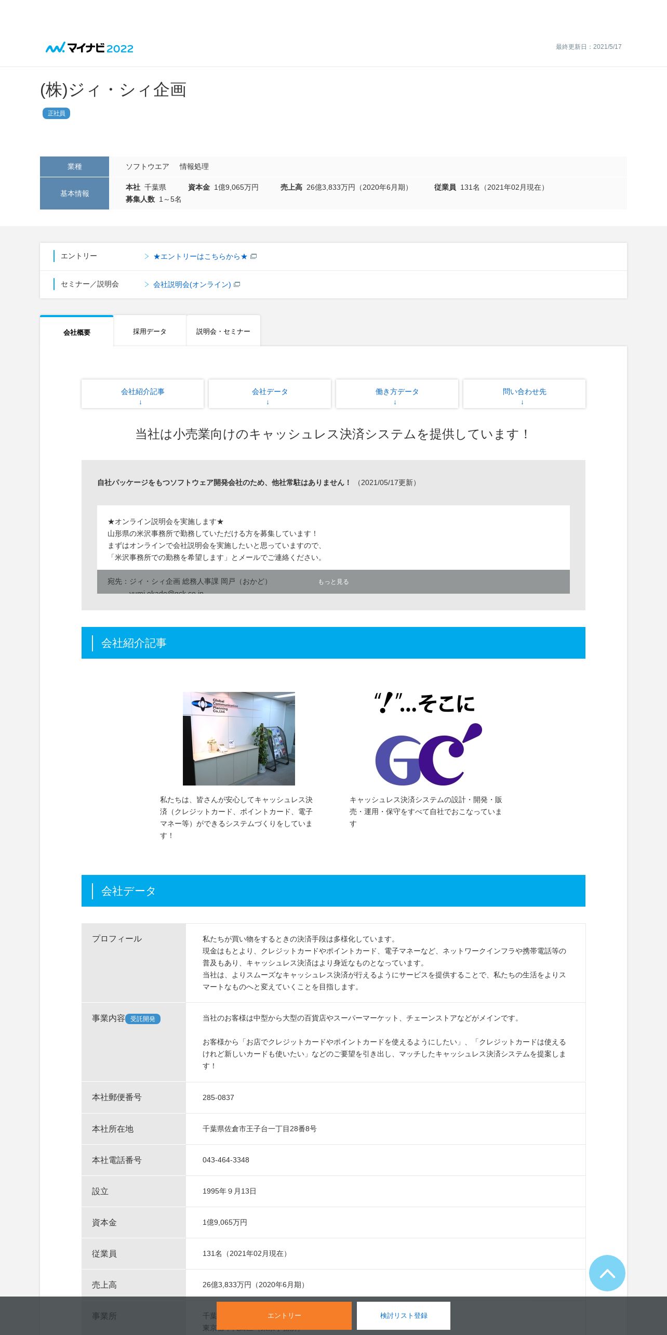Click the プロフィール row label
The image size is (667, 1335).
[x=117, y=939]
